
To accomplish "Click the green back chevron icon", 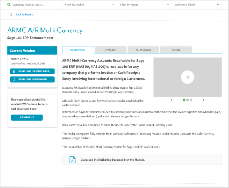I will tap(11, 15).
